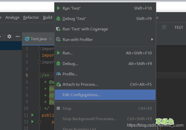Open the Analyze menu
Screen dimensions: 186x130
12,17
